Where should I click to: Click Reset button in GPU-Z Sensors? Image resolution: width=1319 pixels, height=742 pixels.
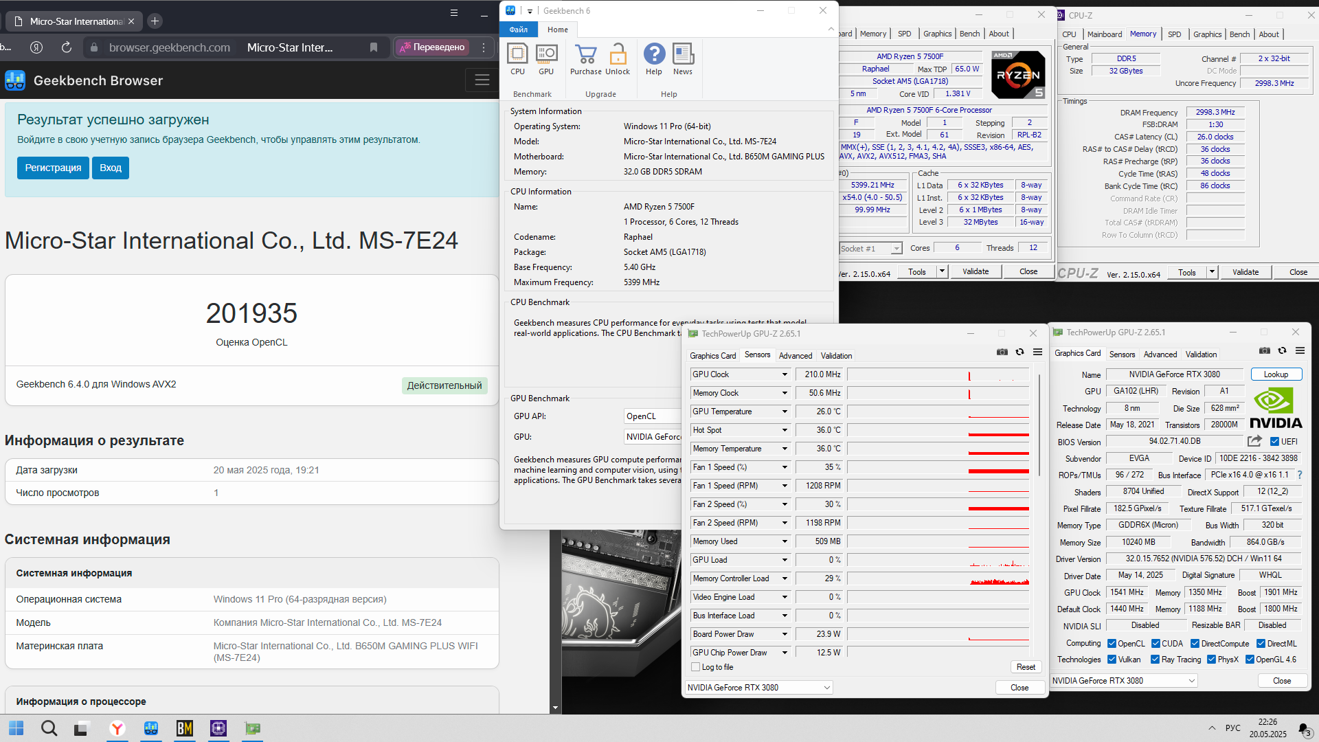1026,667
